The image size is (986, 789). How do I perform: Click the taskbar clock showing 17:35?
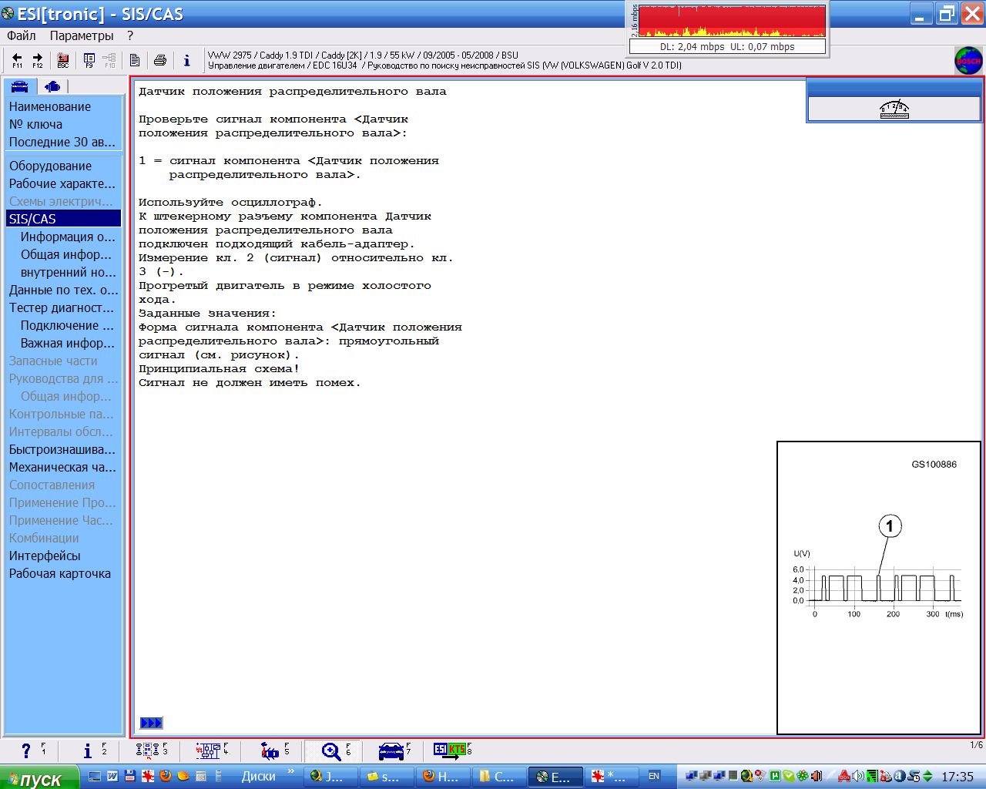(x=957, y=777)
